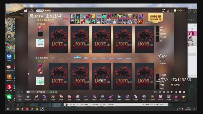Send the Thuglife sunglasses gift
203x114 pixels.
click(86, 98)
